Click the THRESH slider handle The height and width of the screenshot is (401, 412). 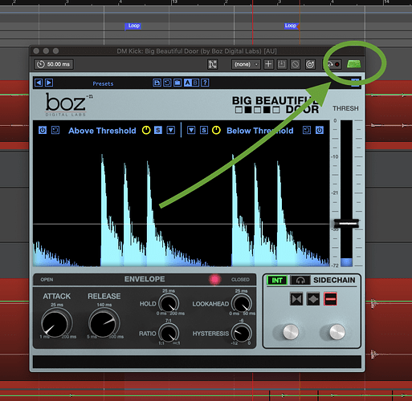coord(346,223)
